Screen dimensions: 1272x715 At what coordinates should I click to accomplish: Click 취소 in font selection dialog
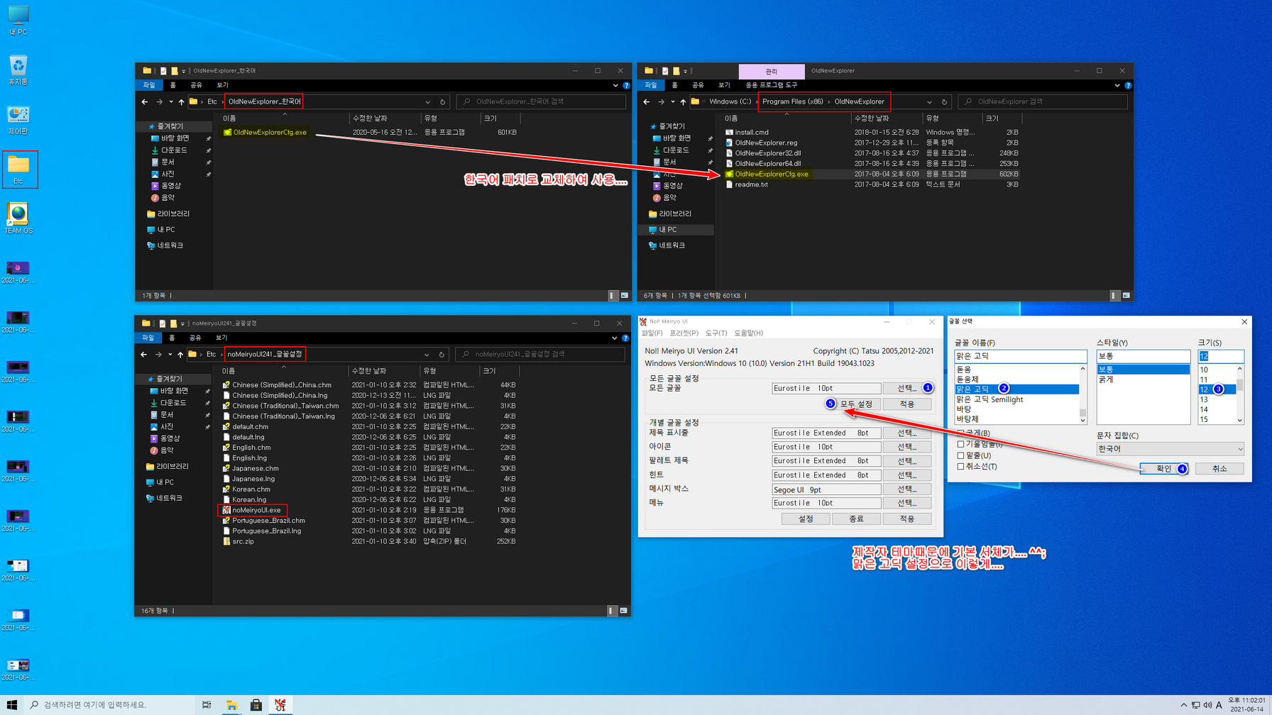click(x=1219, y=468)
